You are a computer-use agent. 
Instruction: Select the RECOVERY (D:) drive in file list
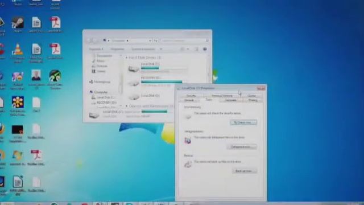[158, 82]
